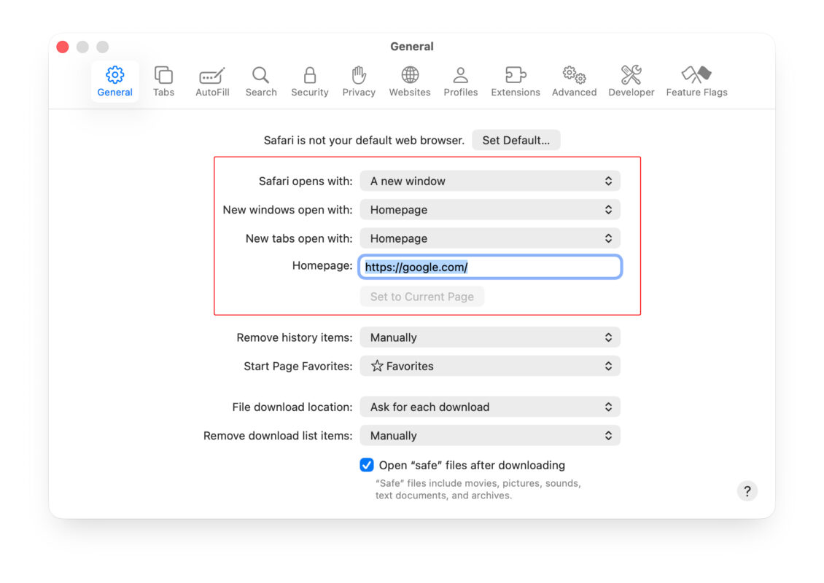Open the Extensions puzzle piece pane
This screenshot has height=583, width=824.
pyautogui.click(x=516, y=81)
